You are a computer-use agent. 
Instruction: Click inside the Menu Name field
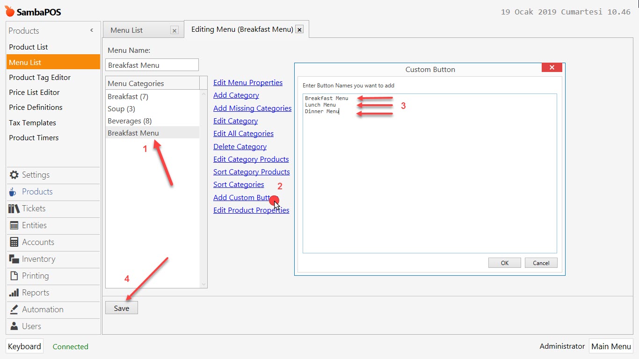click(x=152, y=65)
